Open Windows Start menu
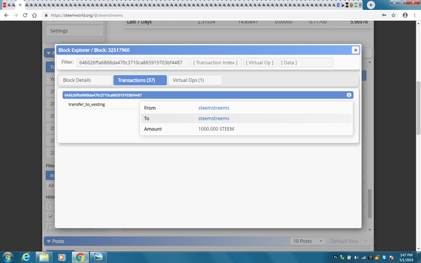Image resolution: width=421 pixels, height=263 pixels. click(7, 258)
